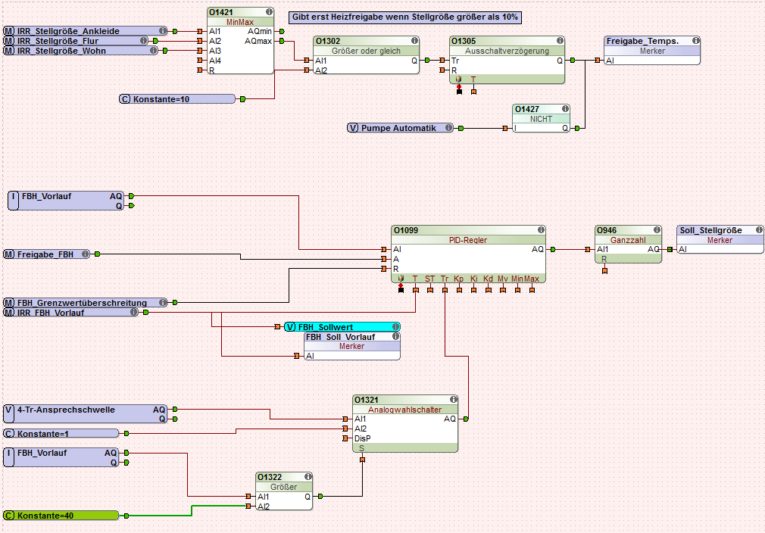The width and height of the screenshot is (765, 533).
Task: Click parameter icon on Ausschaltverzögerung block O1305
Action: click(x=458, y=79)
